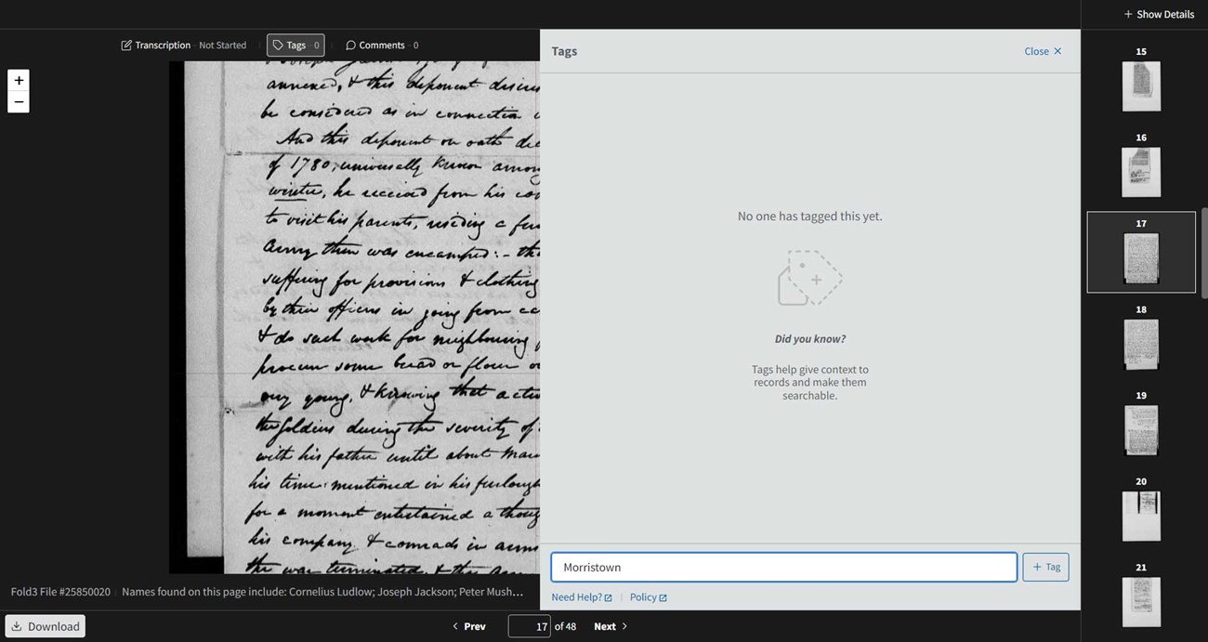Image resolution: width=1208 pixels, height=642 pixels.
Task: Select page 15 thumbnail
Action: (x=1141, y=85)
